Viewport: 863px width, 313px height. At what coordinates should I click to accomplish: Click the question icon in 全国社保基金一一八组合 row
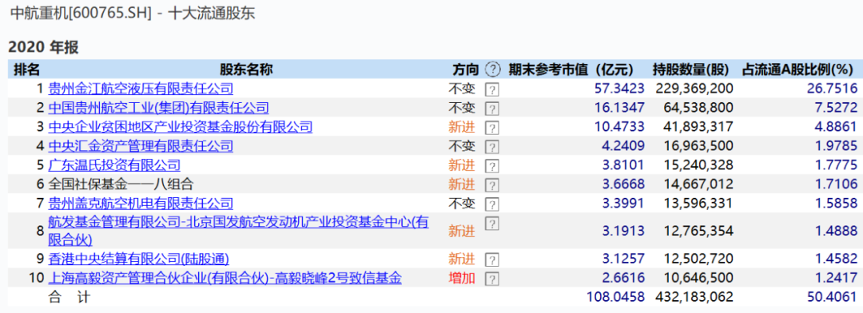(x=492, y=184)
